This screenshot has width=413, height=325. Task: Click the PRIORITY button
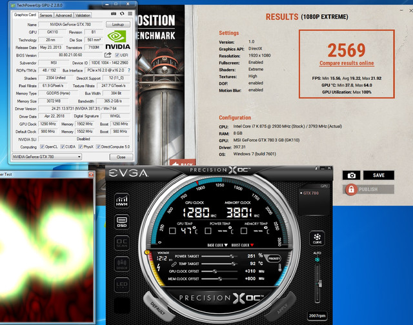274,259
